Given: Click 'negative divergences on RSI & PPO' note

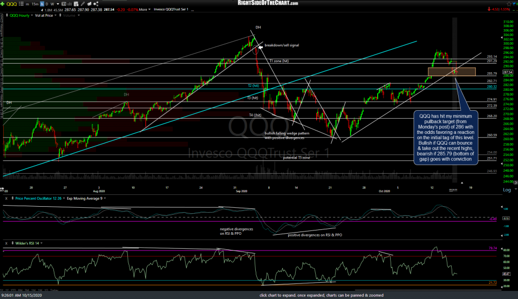Looking at the screenshot, I should point(236,232).
